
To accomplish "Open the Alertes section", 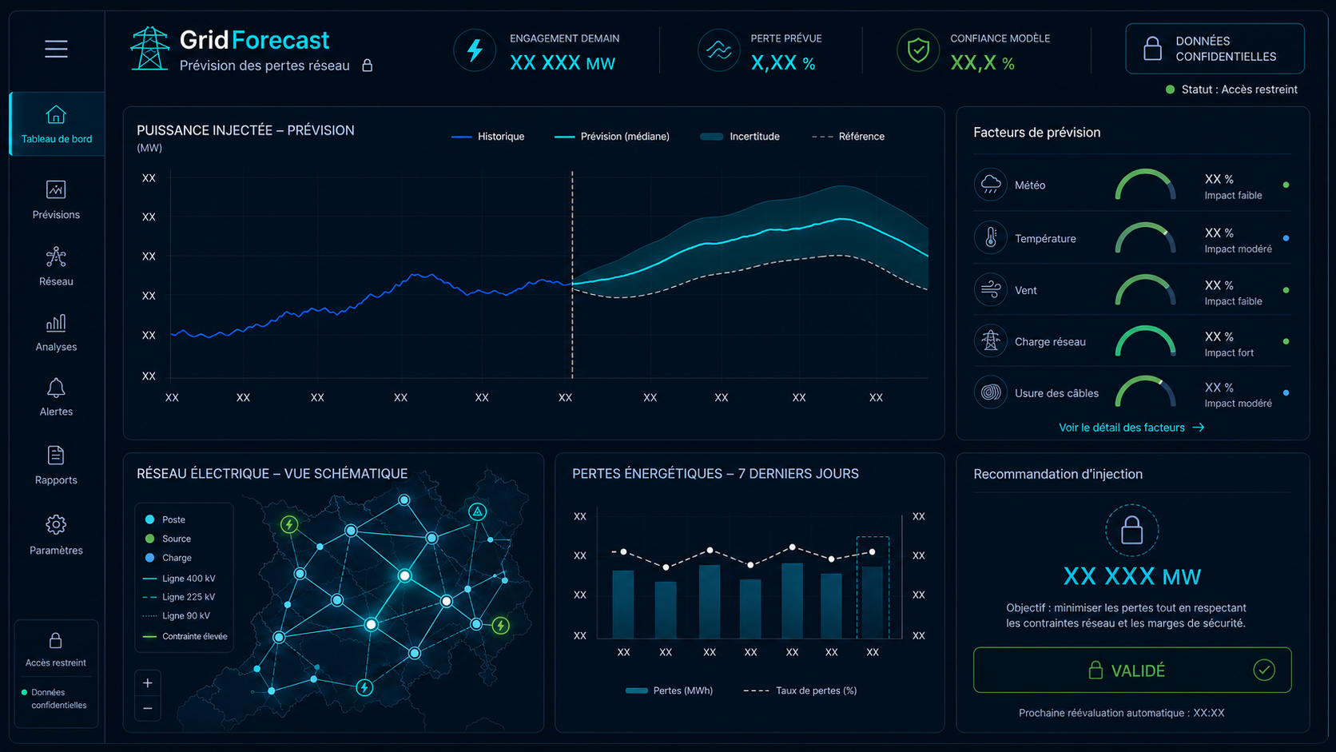I will (56, 397).
